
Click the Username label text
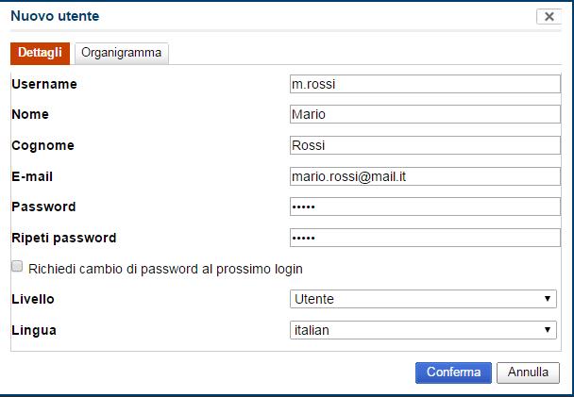point(44,84)
